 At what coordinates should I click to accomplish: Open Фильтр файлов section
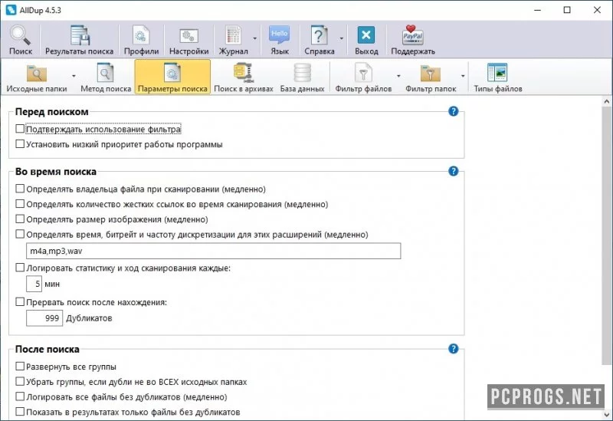click(x=363, y=77)
